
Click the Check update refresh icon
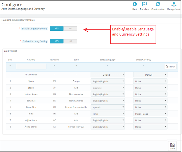(158, 4)
